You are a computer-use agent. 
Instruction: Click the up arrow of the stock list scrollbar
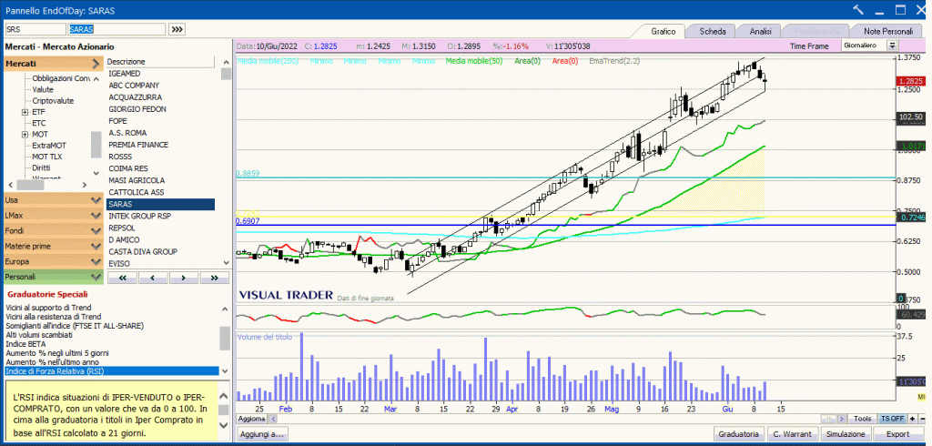pyautogui.click(x=226, y=62)
